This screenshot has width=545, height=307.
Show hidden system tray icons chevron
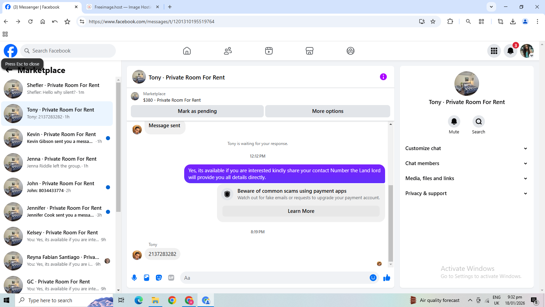(470, 300)
